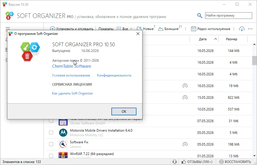257x165 pixels.
Task: Click the search magnifier icon
Action: 200,16
